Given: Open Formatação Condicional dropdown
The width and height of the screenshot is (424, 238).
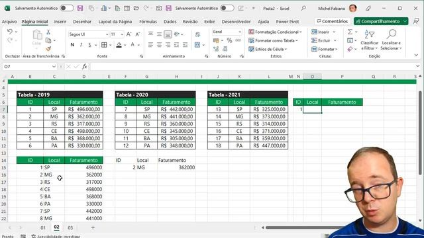Looking at the screenshot, I should 275,32.
